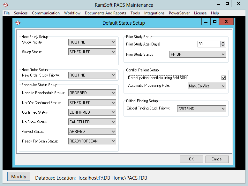Open the Workflow menu

pos(72,13)
